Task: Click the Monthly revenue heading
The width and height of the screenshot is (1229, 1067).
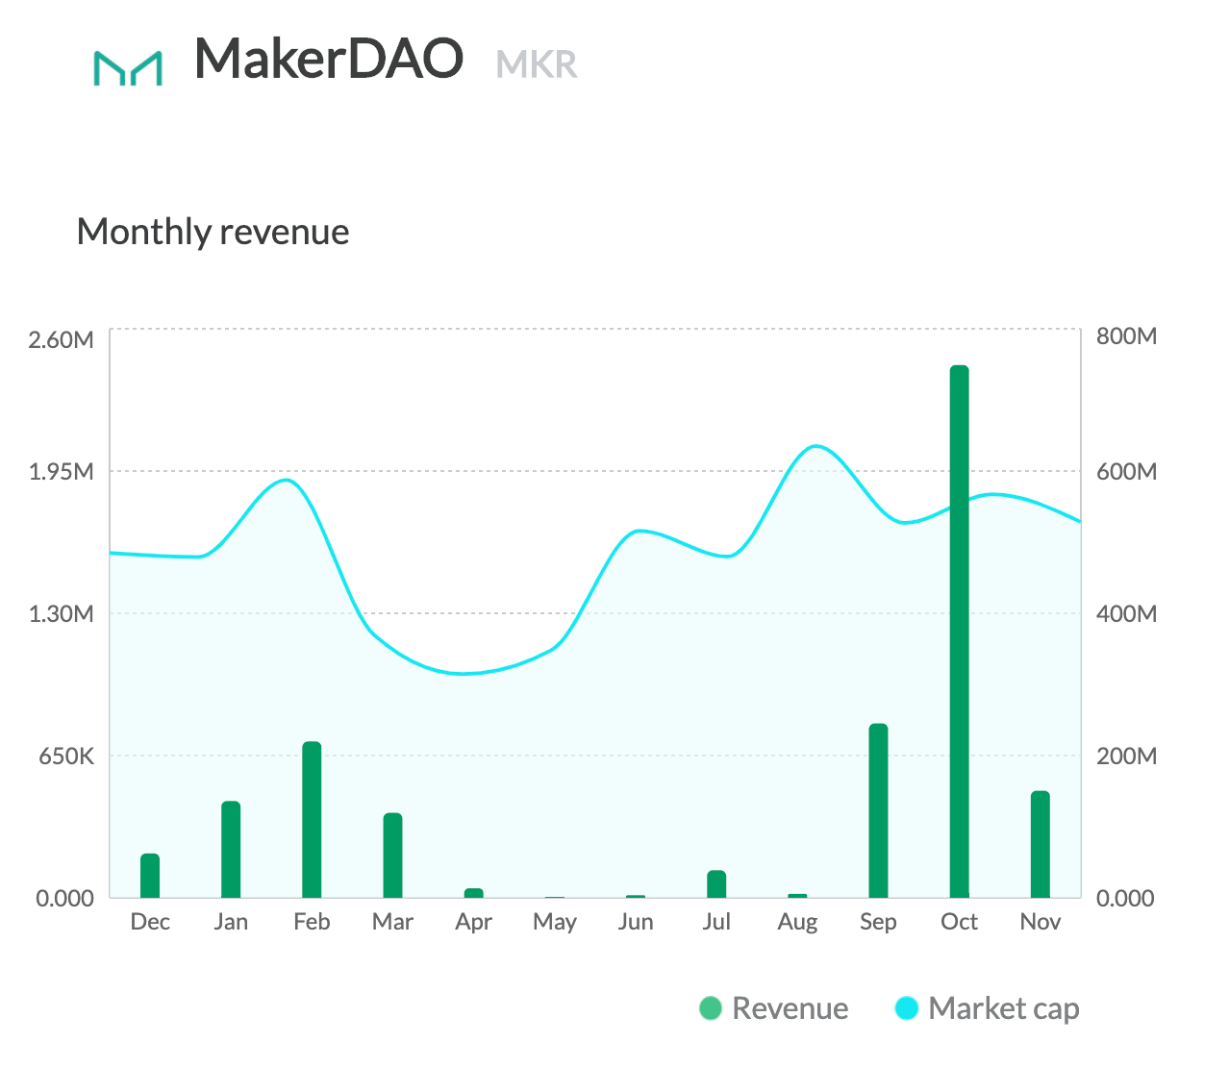Action: (213, 232)
